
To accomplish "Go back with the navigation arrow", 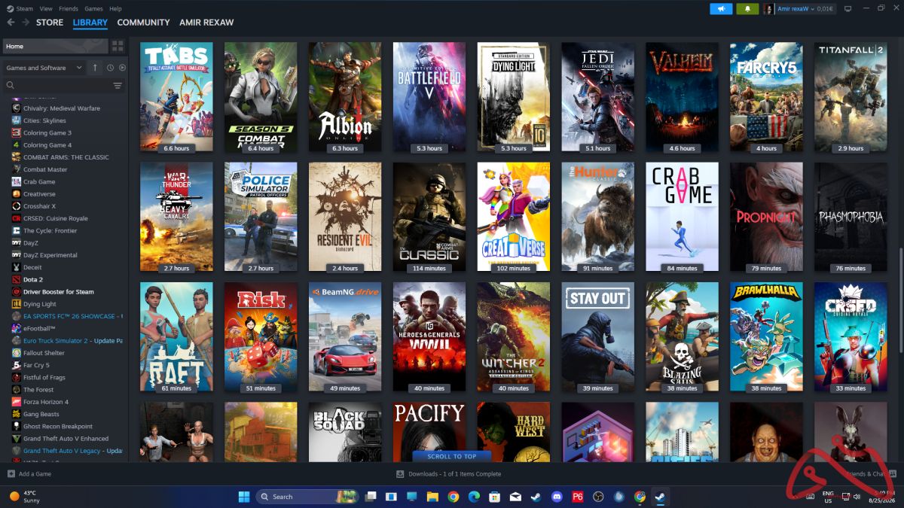I will 11,23.
